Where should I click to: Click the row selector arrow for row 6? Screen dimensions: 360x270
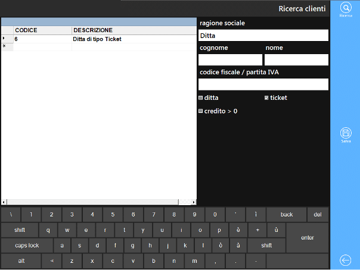[x=7, y=39]
